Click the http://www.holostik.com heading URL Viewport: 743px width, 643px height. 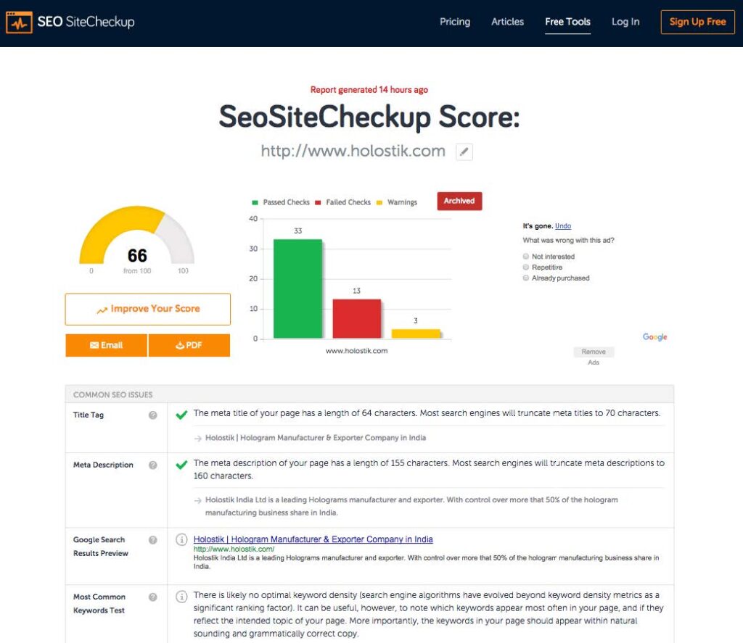pos(353,151)
